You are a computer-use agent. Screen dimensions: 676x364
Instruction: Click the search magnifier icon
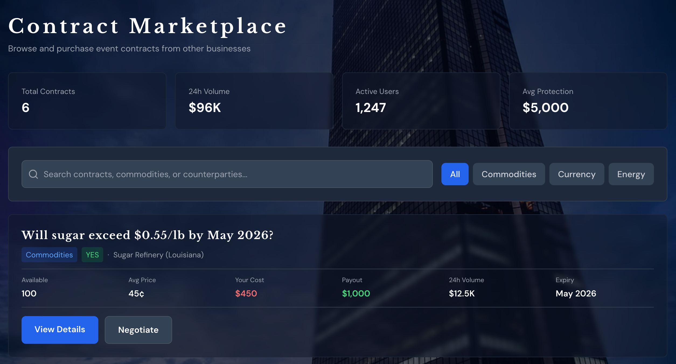tap(33, 174)
